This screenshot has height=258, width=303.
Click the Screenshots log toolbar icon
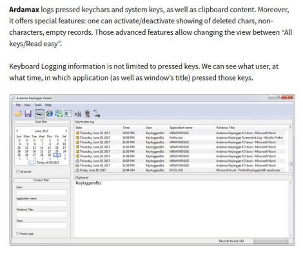pyautogui.click(x=68, y=114)
